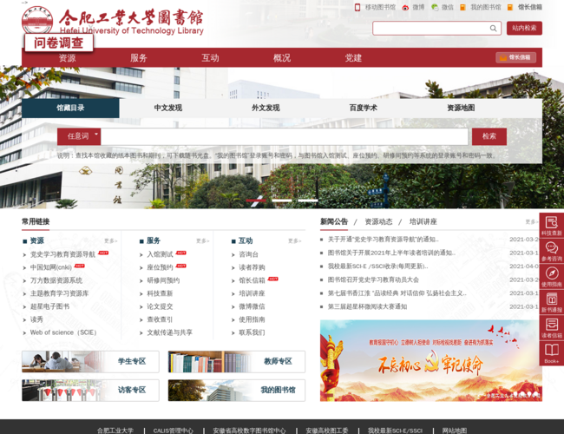Click the university logo emblem

tap(37, 21)
